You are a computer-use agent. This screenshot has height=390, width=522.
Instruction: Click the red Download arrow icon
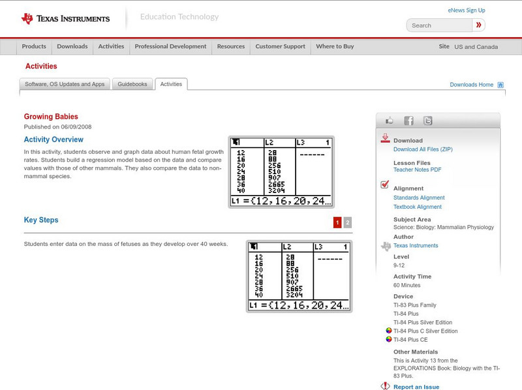pyautogui.click(x=385, y=138)
